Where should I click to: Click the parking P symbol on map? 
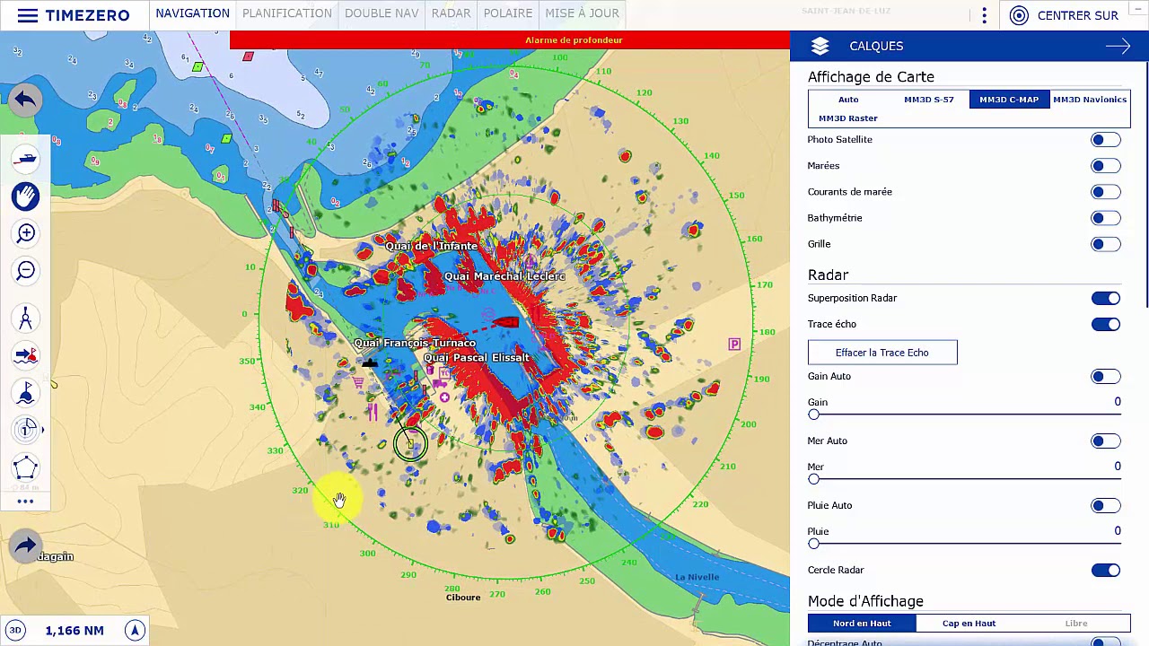(734, 345)
